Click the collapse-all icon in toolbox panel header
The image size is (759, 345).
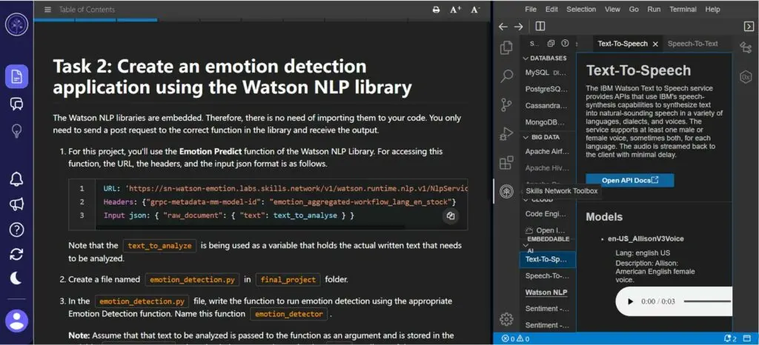pyautogui.click(x=551, y=44)
